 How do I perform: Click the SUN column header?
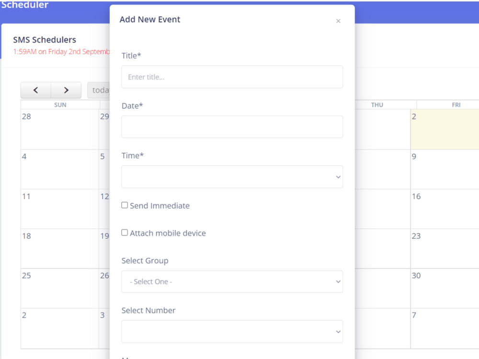60,105
